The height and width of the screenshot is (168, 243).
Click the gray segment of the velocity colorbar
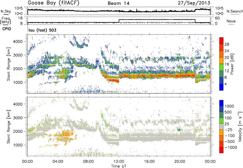tap(221, 126)
